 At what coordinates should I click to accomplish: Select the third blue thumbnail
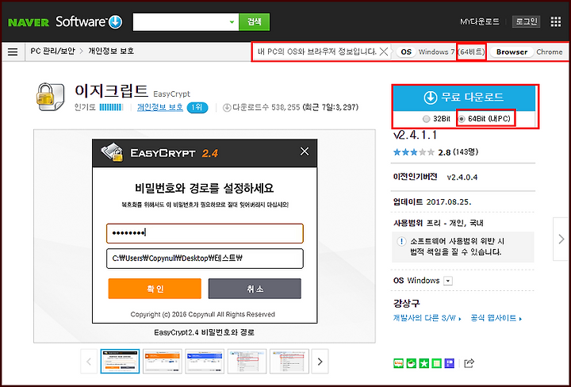(205, 361)
